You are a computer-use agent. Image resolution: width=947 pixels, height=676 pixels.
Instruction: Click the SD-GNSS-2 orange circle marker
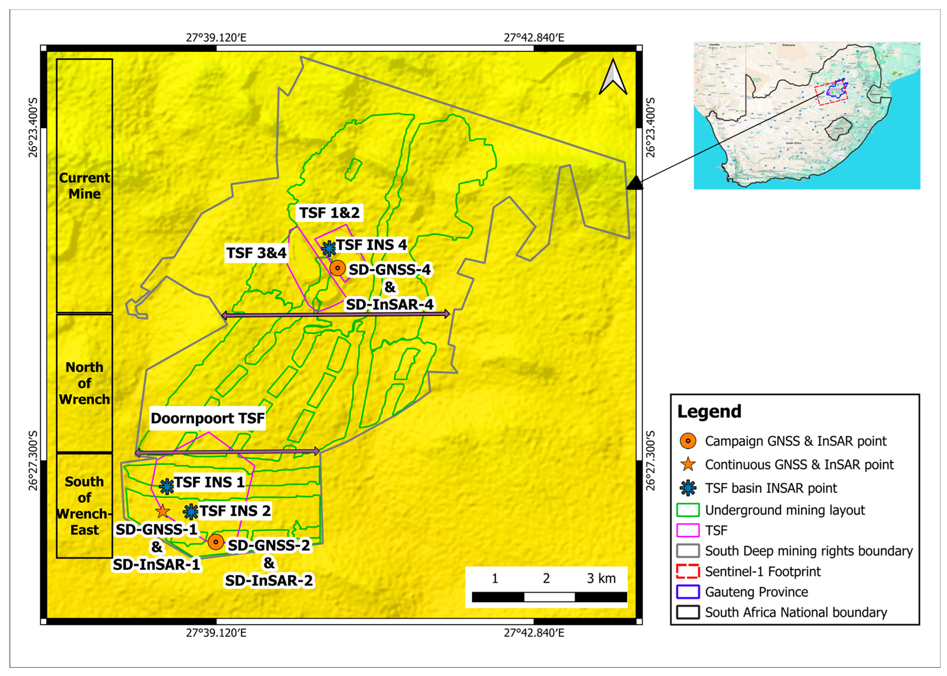216,542
